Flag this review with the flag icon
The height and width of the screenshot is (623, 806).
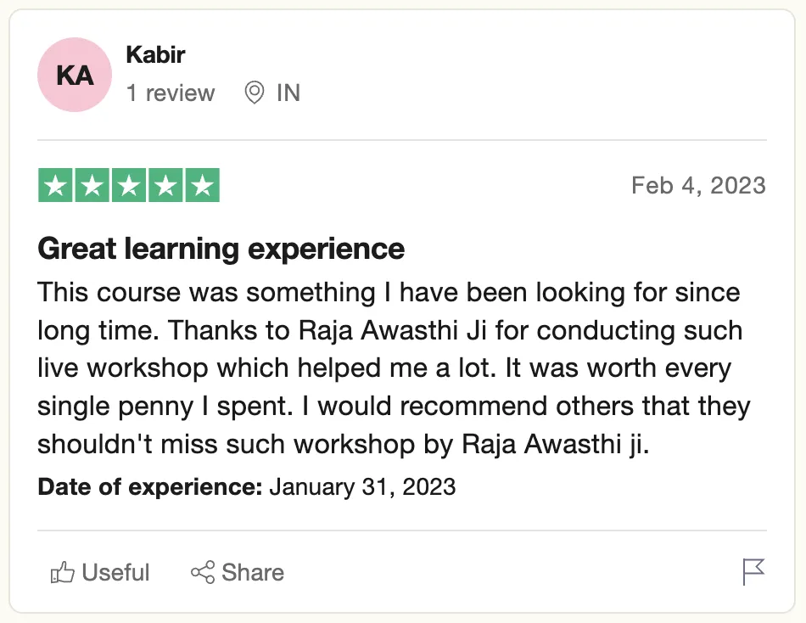[x=753, y=572]
